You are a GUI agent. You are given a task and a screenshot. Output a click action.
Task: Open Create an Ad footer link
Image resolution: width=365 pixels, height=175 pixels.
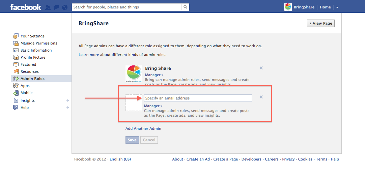pos(198,159)
